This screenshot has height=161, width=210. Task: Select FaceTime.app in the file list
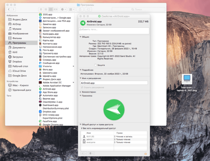(50, 121)
